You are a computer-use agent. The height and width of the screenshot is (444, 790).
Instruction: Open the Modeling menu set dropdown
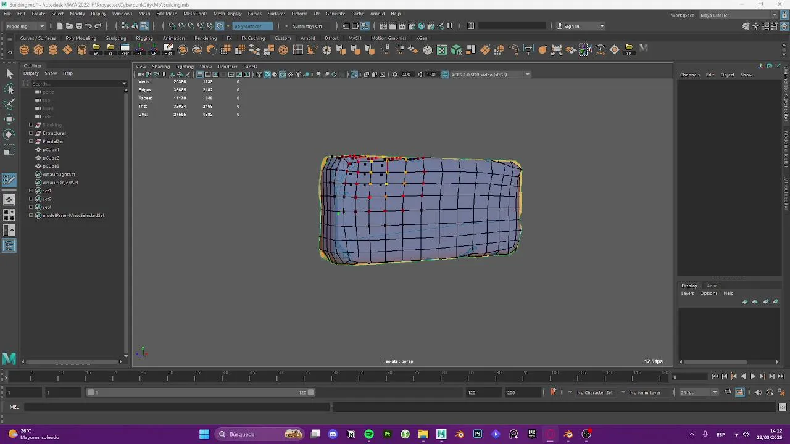25,26
